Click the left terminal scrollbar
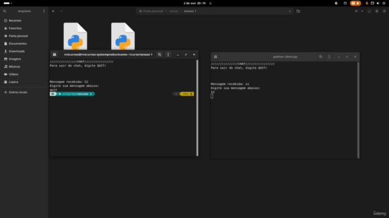The width and height of the screenshot is (389, 218). (197, 108)
